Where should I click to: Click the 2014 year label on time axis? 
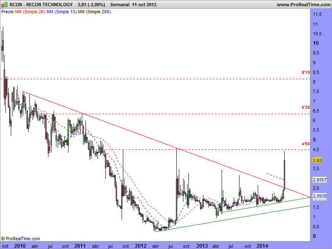point(262,246)
